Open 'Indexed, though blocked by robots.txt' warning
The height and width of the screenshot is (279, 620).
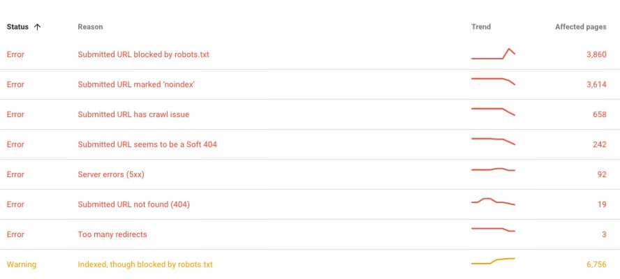[x=310, y=264]
